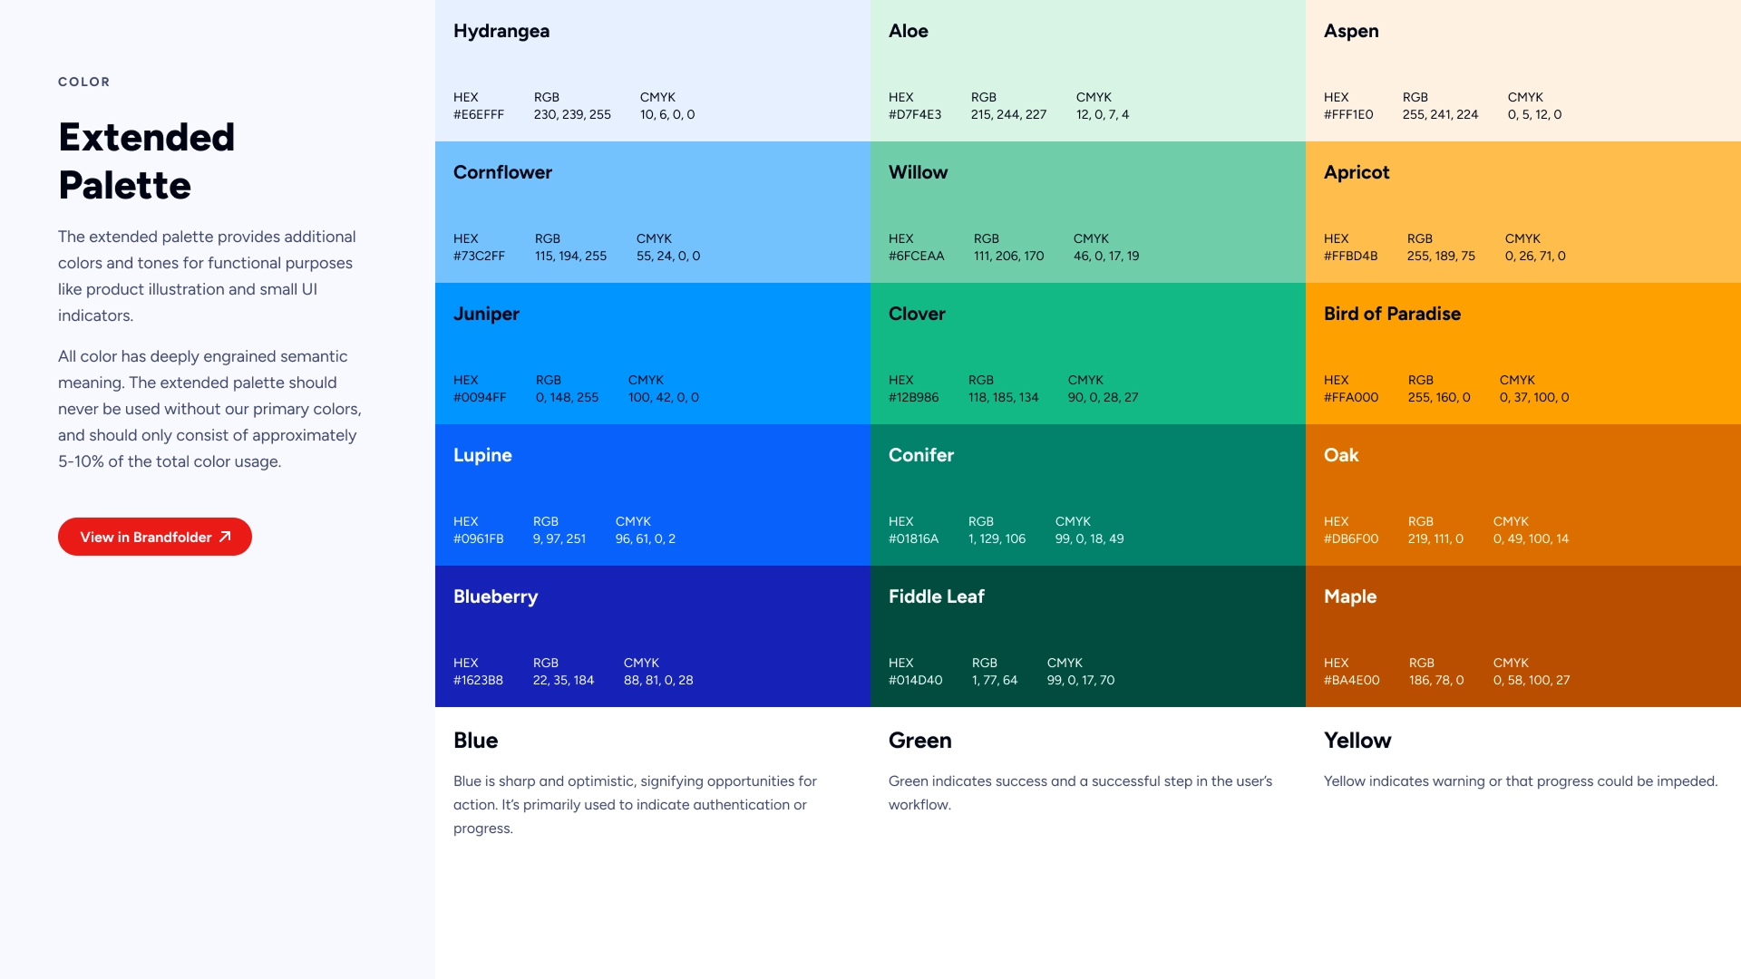Click the Juniper blue swatch
This screenshot has height=979, width=1741.
(652, 354)
